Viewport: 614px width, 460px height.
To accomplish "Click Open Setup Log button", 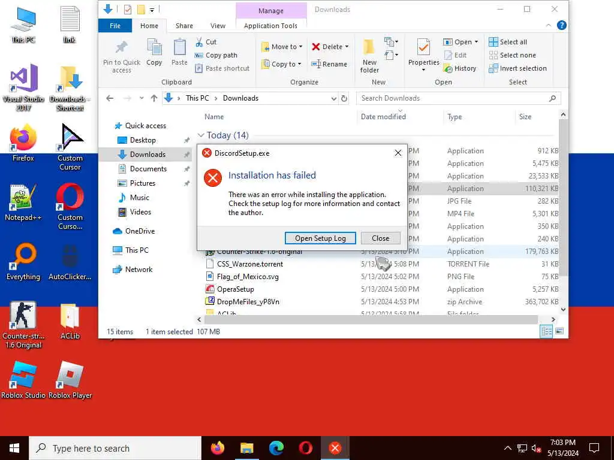I will [x=320, y=238].
